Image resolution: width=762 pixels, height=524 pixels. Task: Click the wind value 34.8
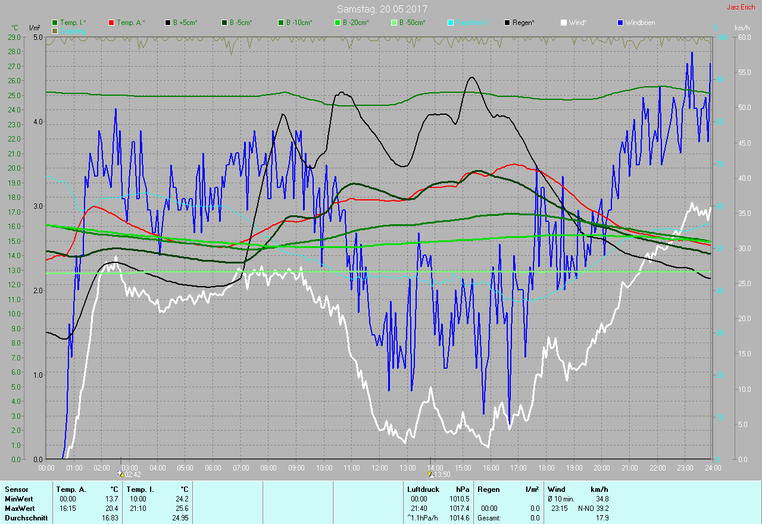pyautogui.click(x=601, y=499)
